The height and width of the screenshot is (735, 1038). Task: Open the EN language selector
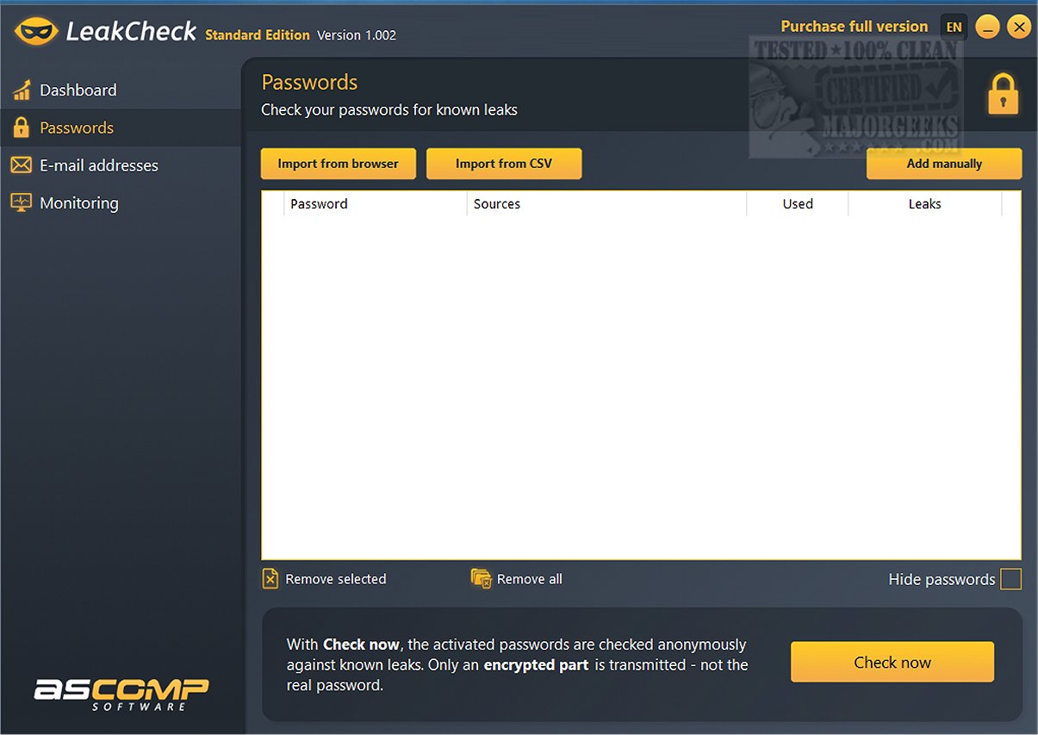954,28
